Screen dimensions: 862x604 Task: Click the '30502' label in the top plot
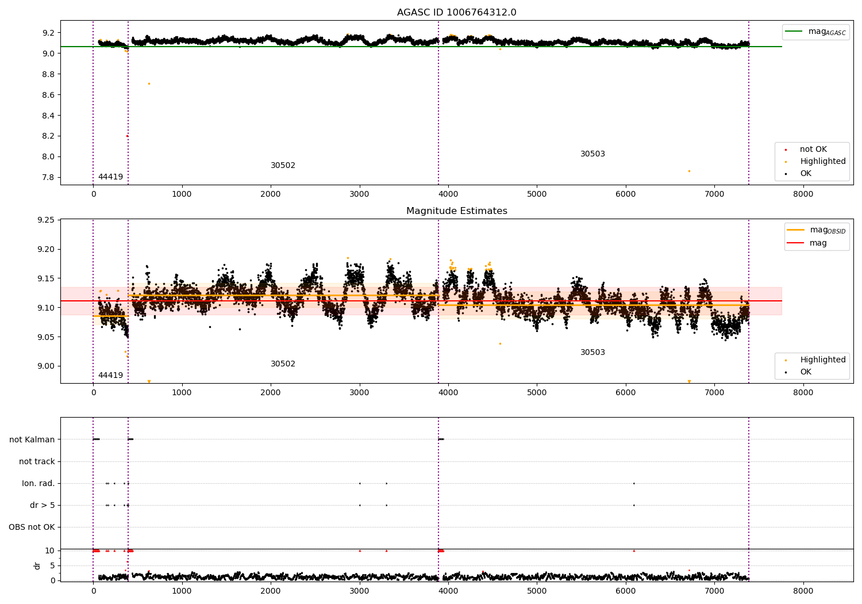click(x=283, y=166)
